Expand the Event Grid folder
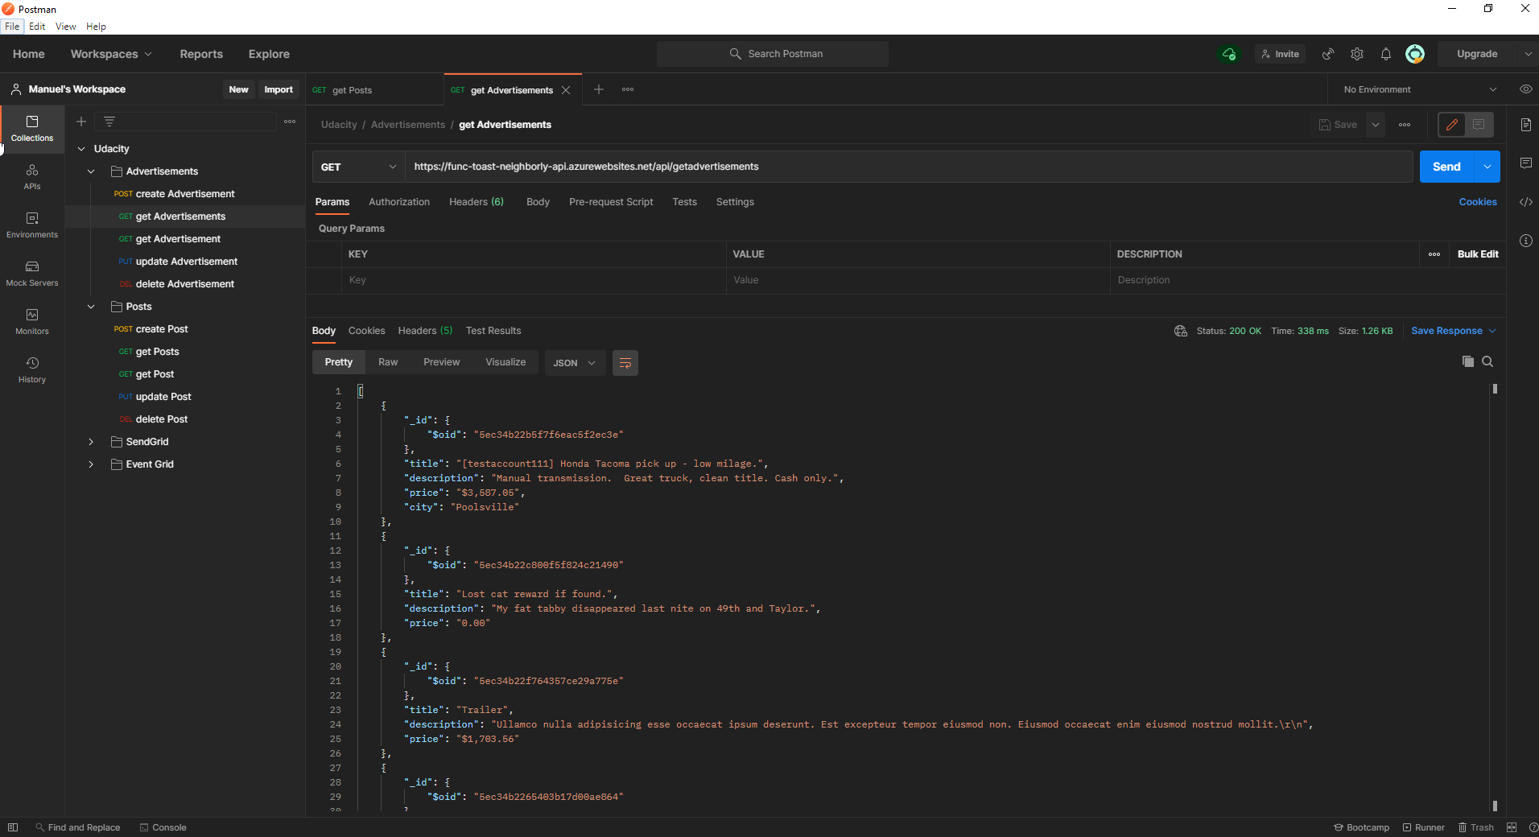The height and width of the screenshot is (837, 1539). coord(91,464)
